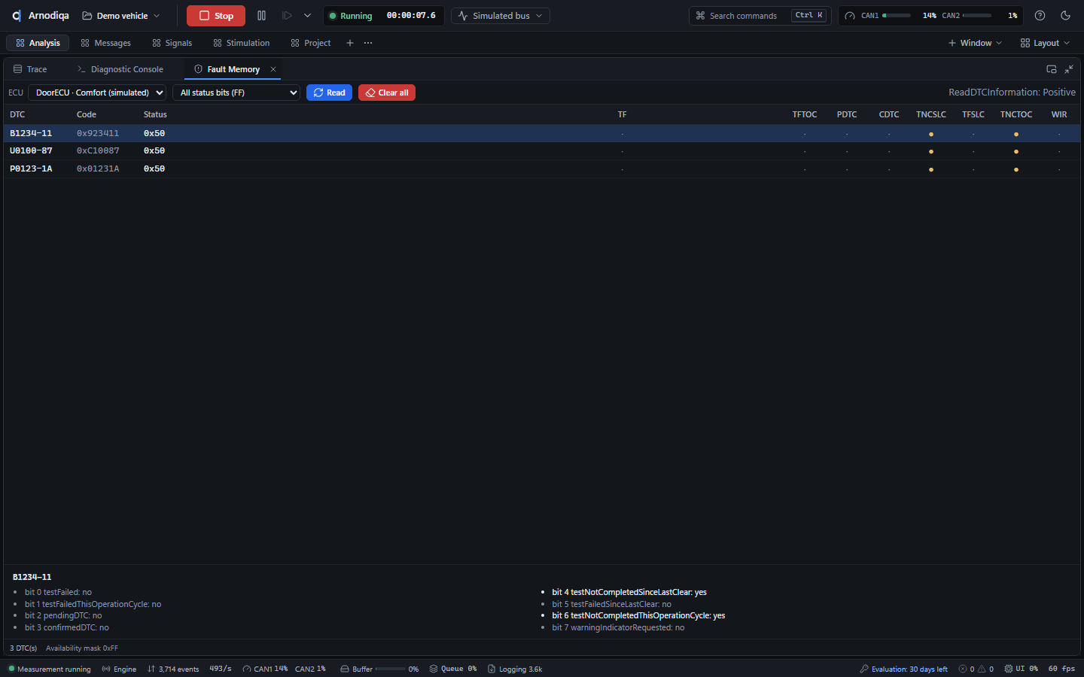Stop the running measurement
This screenshot has height=677, width=1084.
click(x=216, y=16)
